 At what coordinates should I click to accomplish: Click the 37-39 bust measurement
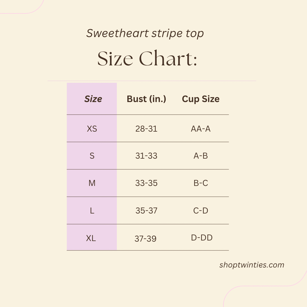(146, 239)
